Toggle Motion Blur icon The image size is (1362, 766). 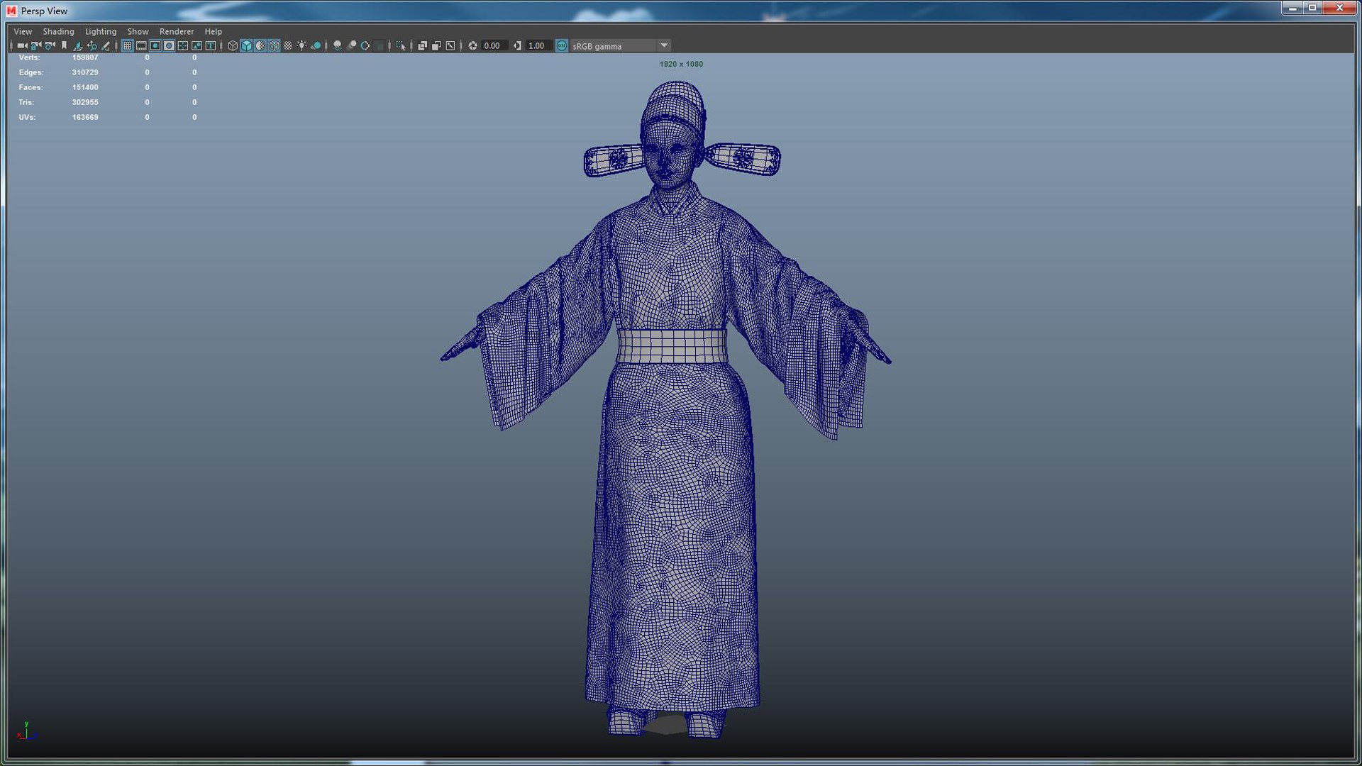tap(352, 45)
